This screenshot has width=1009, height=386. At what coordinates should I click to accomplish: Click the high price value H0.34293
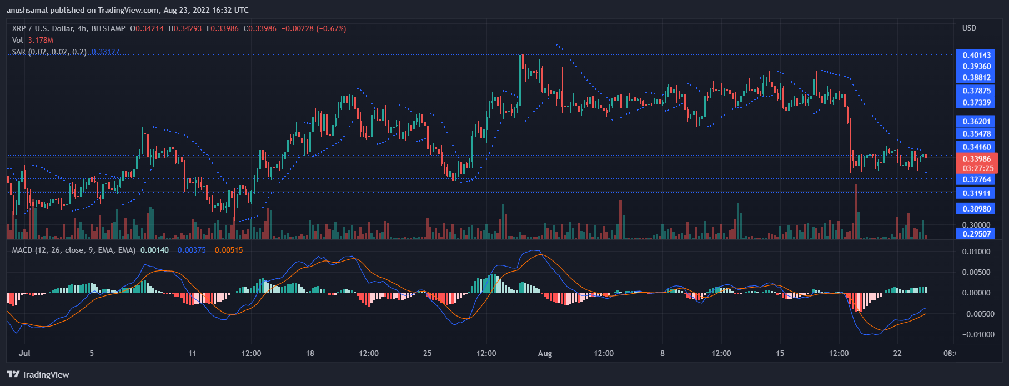click(186, 28)
